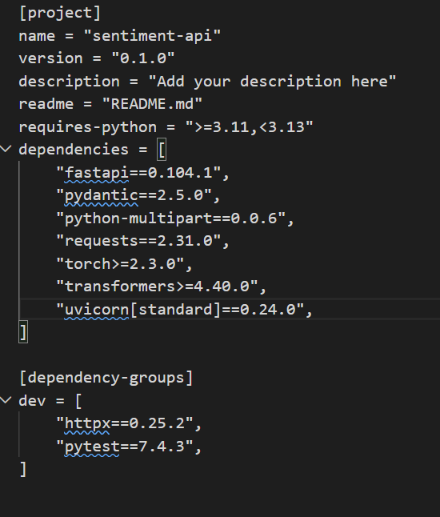Click the requires-python version constraint
The image size is (440, 517).
click(249, 127)
